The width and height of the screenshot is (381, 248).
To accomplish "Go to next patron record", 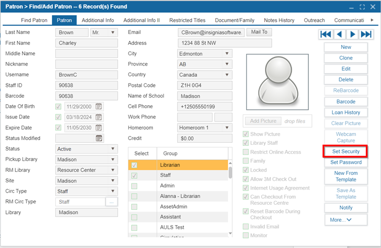I will click(x=353, y=34).
